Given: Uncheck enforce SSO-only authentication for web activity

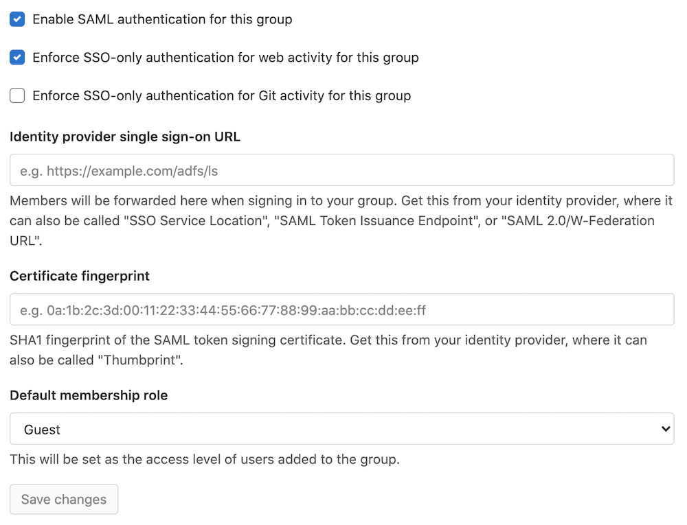Looking at the screenshot, I should coord(17,58).
